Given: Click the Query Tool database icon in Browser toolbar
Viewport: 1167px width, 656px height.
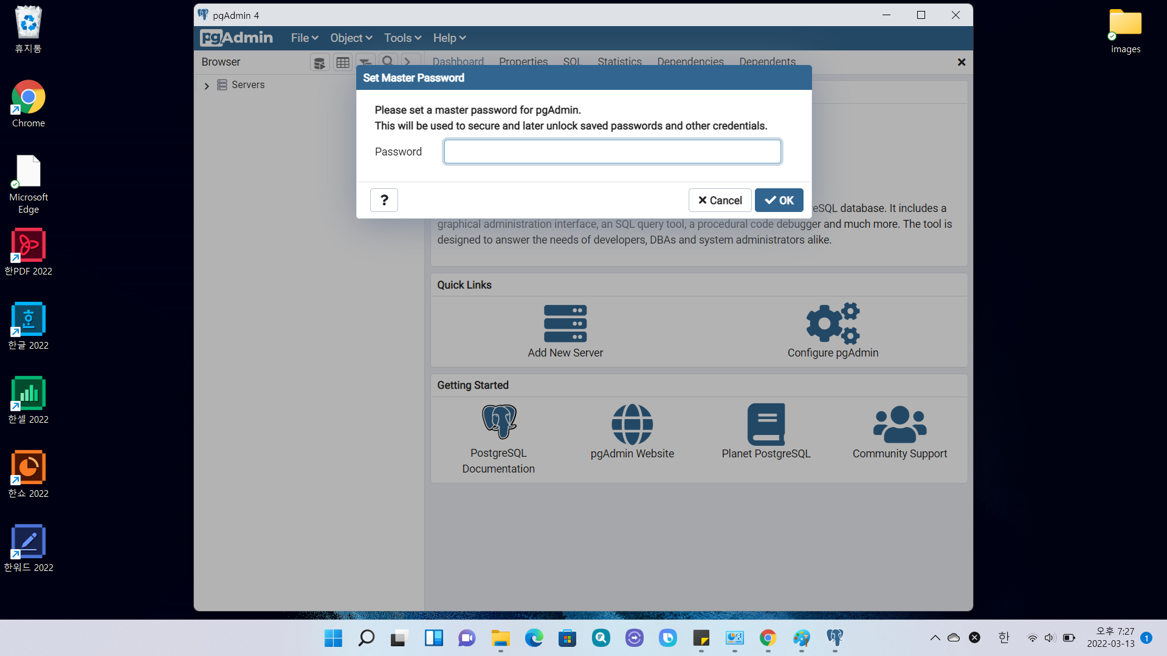Looking at the screenshot, I should (320, 63).
